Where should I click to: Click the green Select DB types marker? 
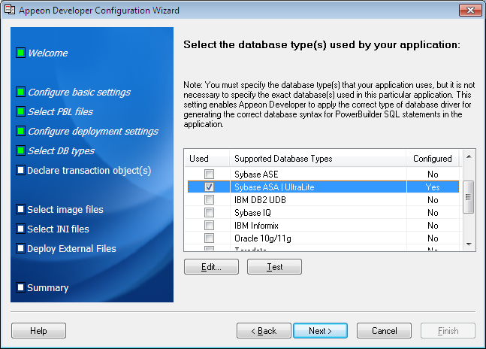(21, 150)
